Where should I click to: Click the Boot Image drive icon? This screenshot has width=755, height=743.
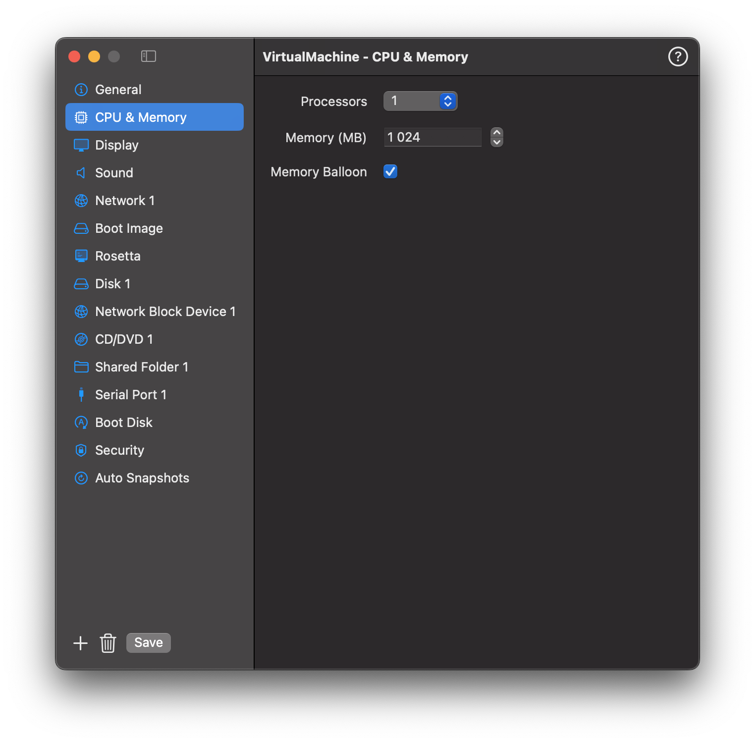click(x=81, y=228)
